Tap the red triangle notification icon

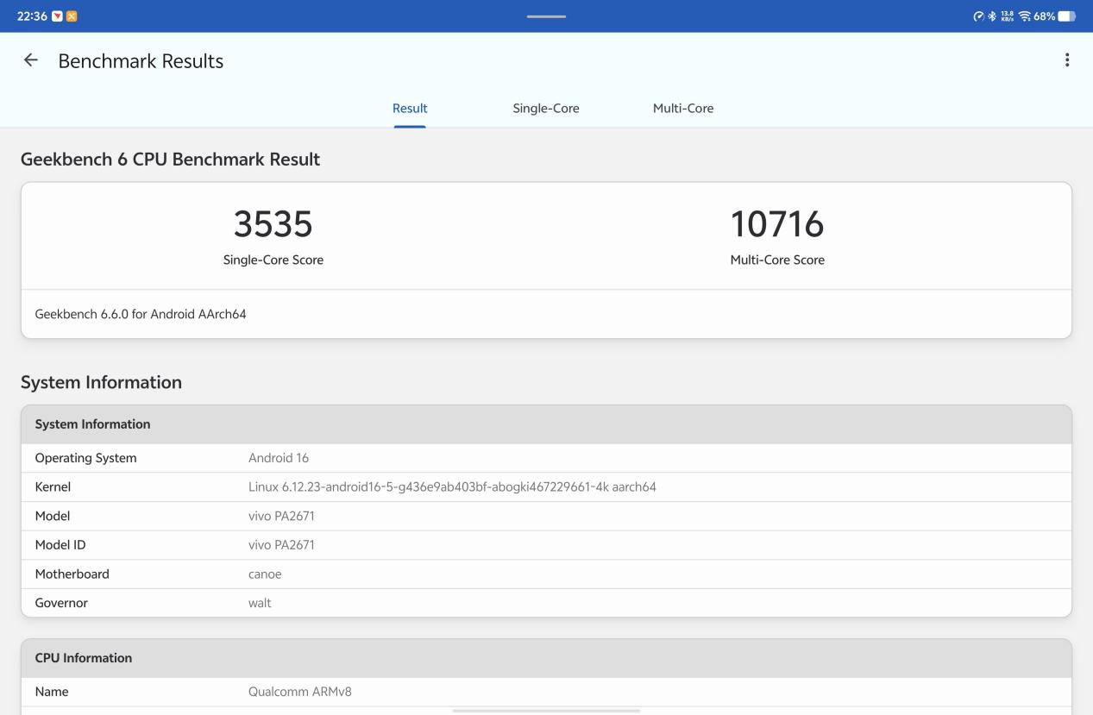pos(57,16)
